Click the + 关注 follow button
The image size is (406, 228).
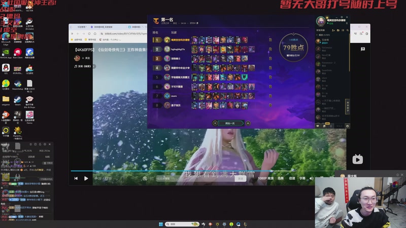point(86,58)
